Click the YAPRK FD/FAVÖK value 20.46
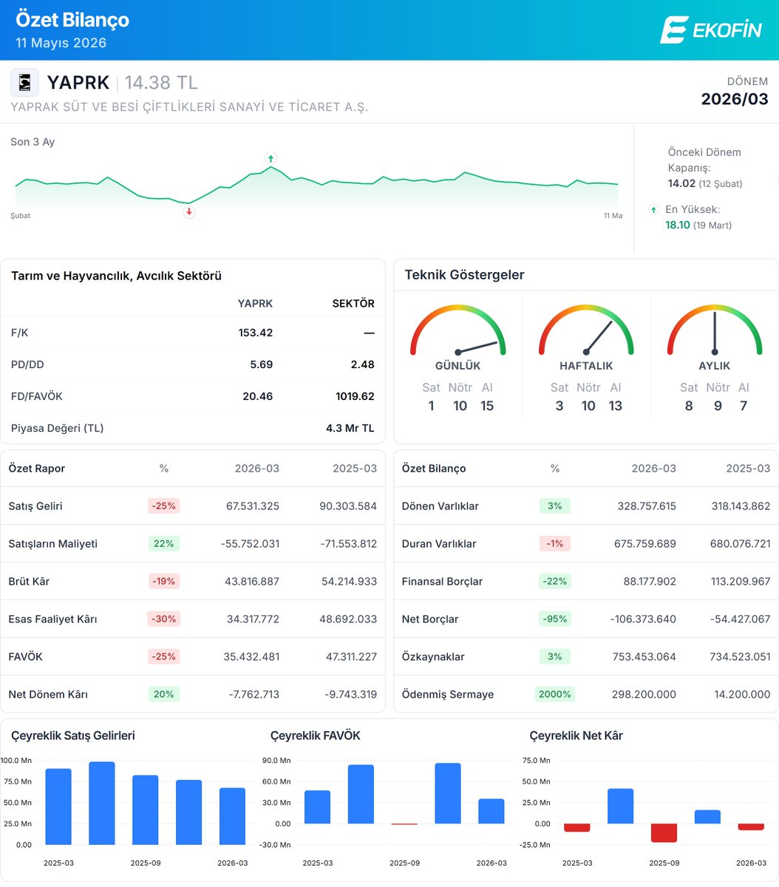This screenshot has height=887, width=779. (x=258, y=396)
